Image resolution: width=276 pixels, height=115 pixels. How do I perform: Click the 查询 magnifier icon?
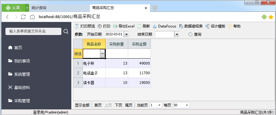click(190, 34)
